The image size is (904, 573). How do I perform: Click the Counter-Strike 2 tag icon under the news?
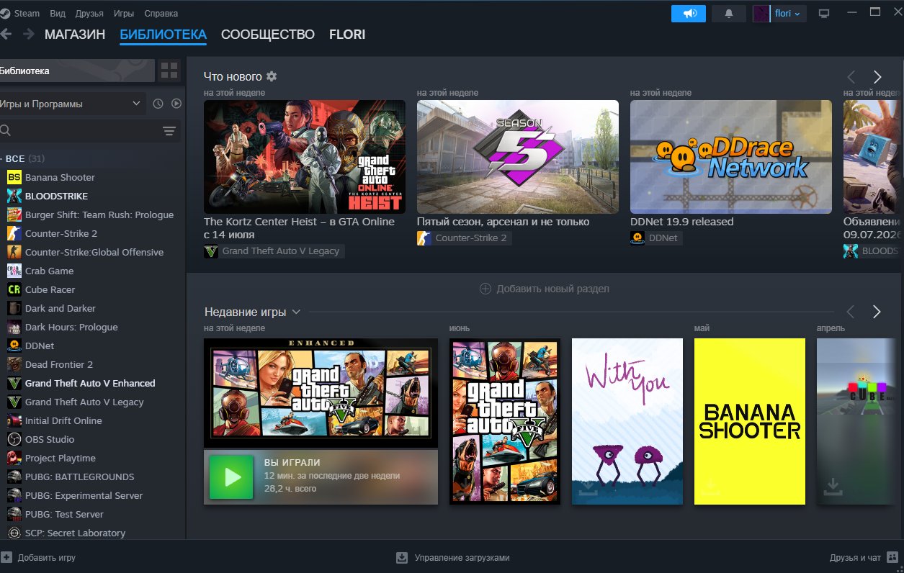pos(424,238)
